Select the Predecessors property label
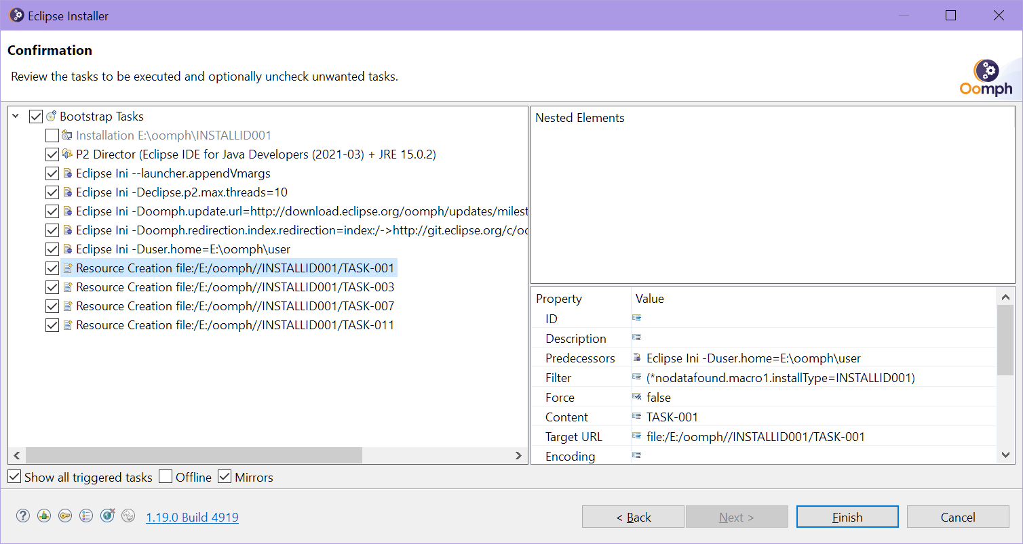Screen dimensions: 1023x544 (580, 358)
